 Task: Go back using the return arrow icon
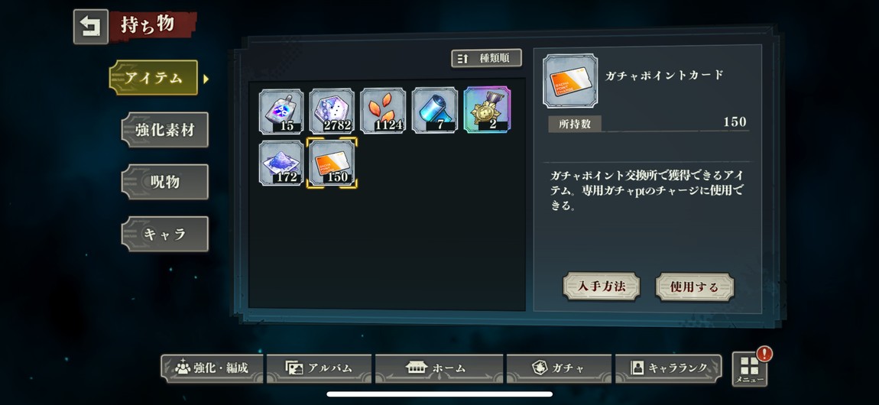tap(91, 26)
